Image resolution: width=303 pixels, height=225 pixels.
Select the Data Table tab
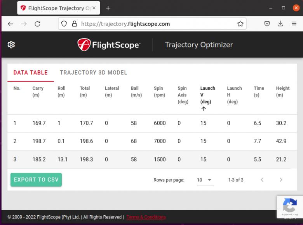pyautogui.click(x=31, y=73)
